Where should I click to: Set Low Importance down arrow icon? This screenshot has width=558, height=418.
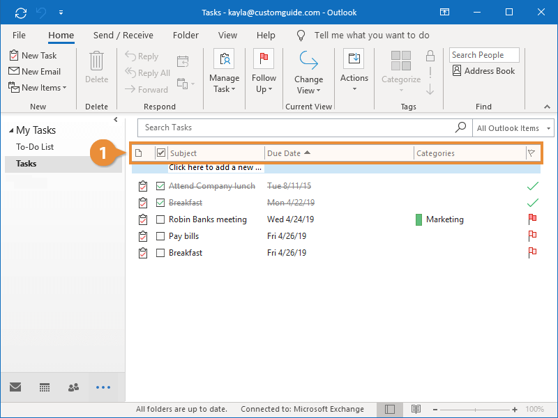tap(430, 89)
